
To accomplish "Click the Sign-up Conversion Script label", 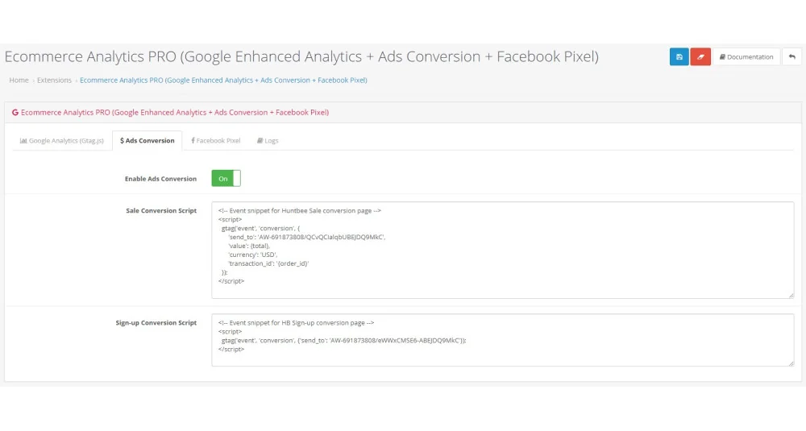I will 156,322.
